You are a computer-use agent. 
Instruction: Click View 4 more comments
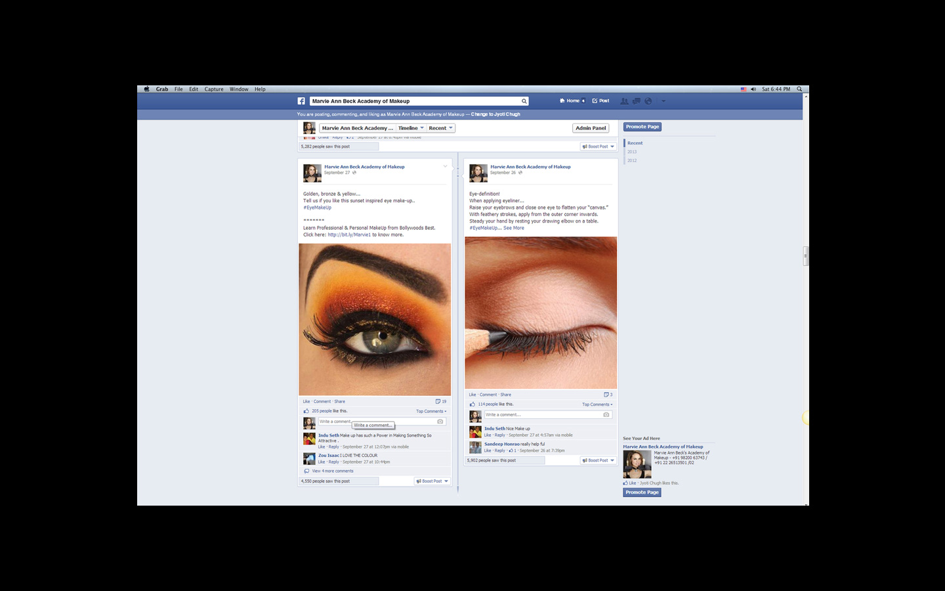point(333,471)
